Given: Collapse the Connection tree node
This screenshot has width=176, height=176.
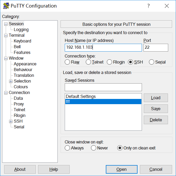Looking at the screenshot, I should (x=6, y=93).
